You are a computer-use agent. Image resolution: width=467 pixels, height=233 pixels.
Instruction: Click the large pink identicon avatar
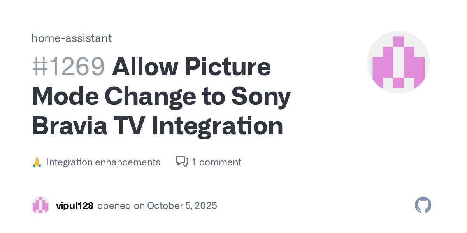click(398, 62)
